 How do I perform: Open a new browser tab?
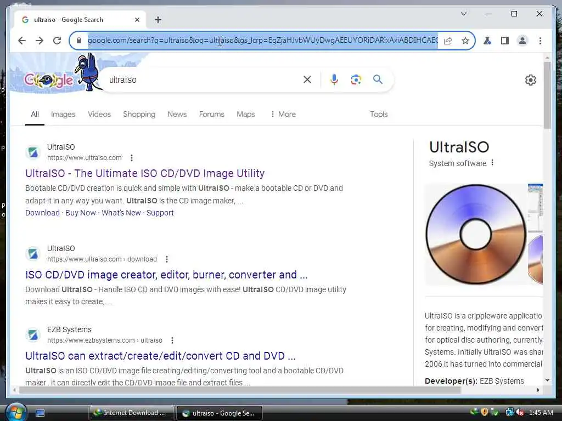click(x=158, y=20)
